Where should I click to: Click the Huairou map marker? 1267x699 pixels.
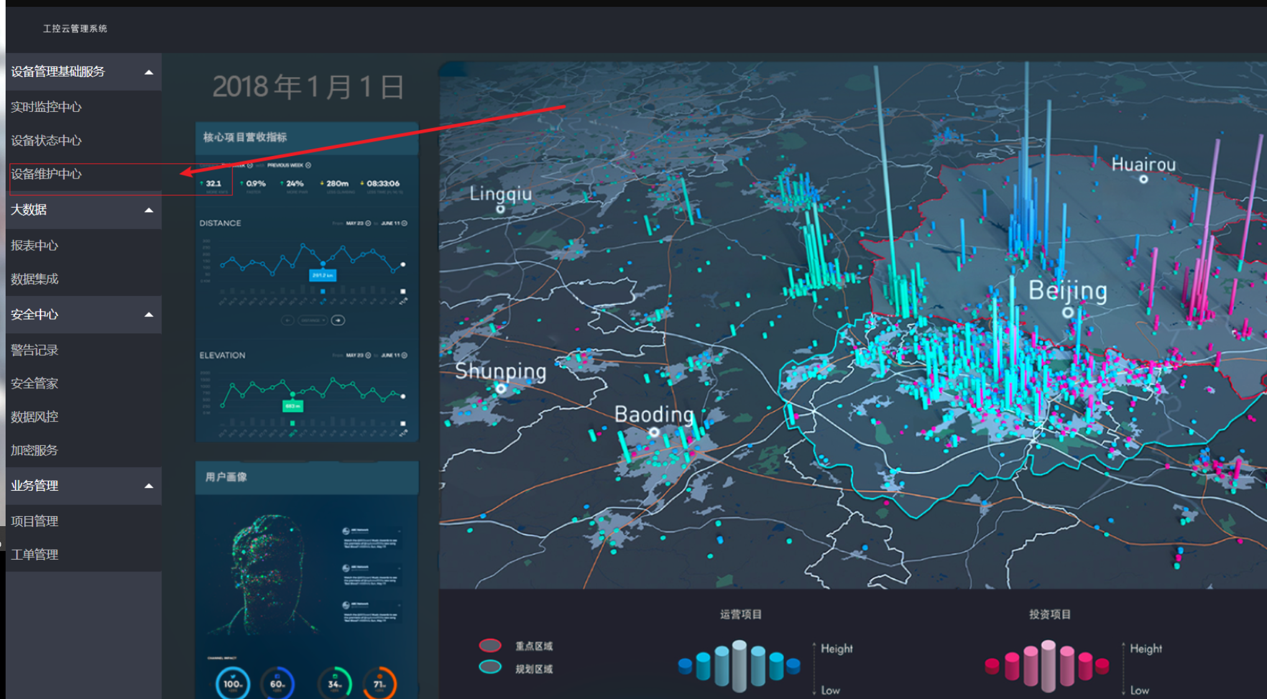pos(1143,179)
